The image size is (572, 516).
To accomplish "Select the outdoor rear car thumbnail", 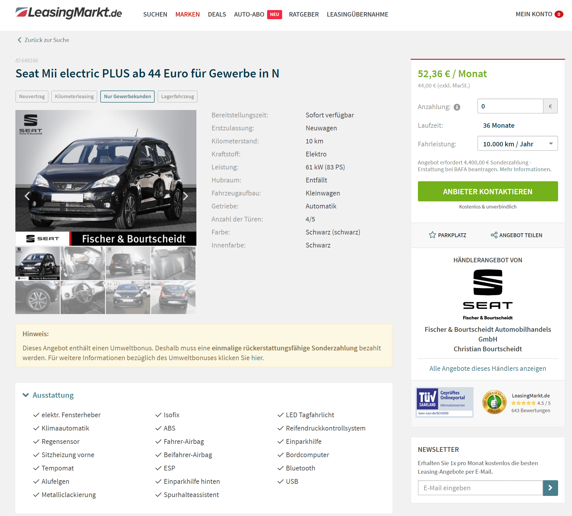I will point(173,297).
